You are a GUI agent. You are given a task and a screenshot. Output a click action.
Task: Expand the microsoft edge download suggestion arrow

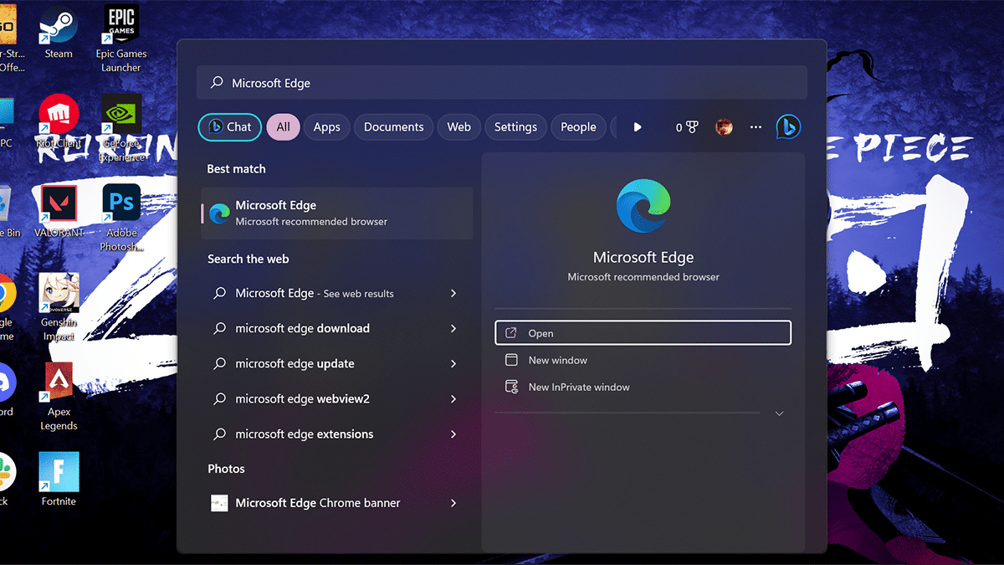tap(453, 329)
